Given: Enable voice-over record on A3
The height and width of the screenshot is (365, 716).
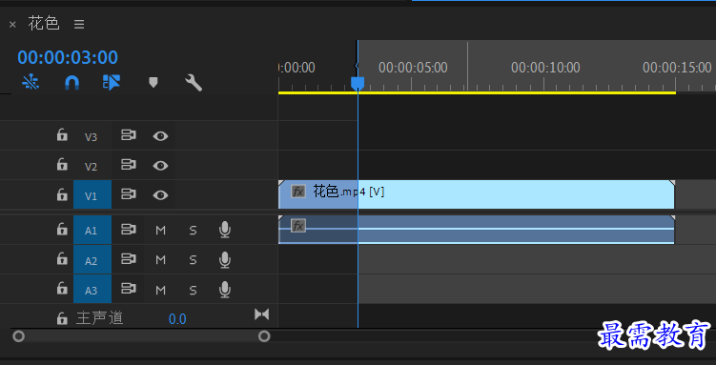Looking at the screenshot, I should tap(225, 290).
